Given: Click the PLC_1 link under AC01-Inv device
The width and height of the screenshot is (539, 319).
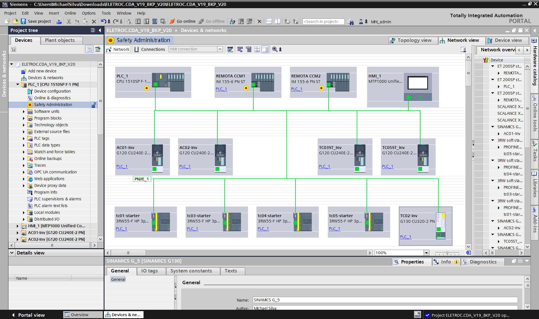Looking at the screenshot, I should click(122, 166).
